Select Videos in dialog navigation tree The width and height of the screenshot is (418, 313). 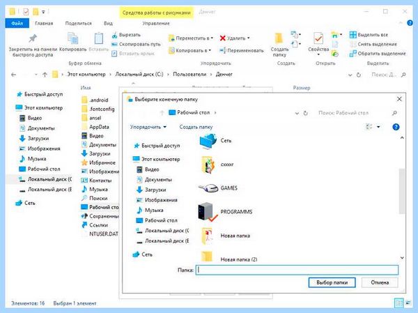pyautogui.click(x=148, y=169)
